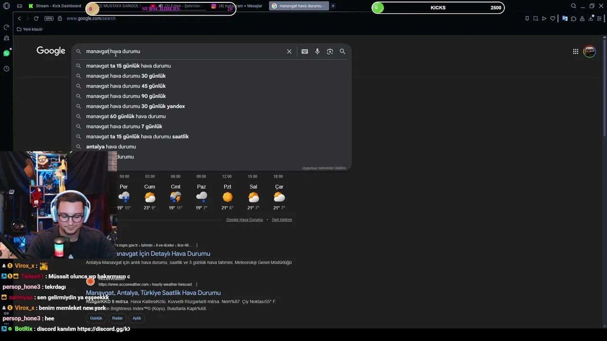Open the Google Translate extension icon
The image size is (607, 341).
[x=565, y=18]
